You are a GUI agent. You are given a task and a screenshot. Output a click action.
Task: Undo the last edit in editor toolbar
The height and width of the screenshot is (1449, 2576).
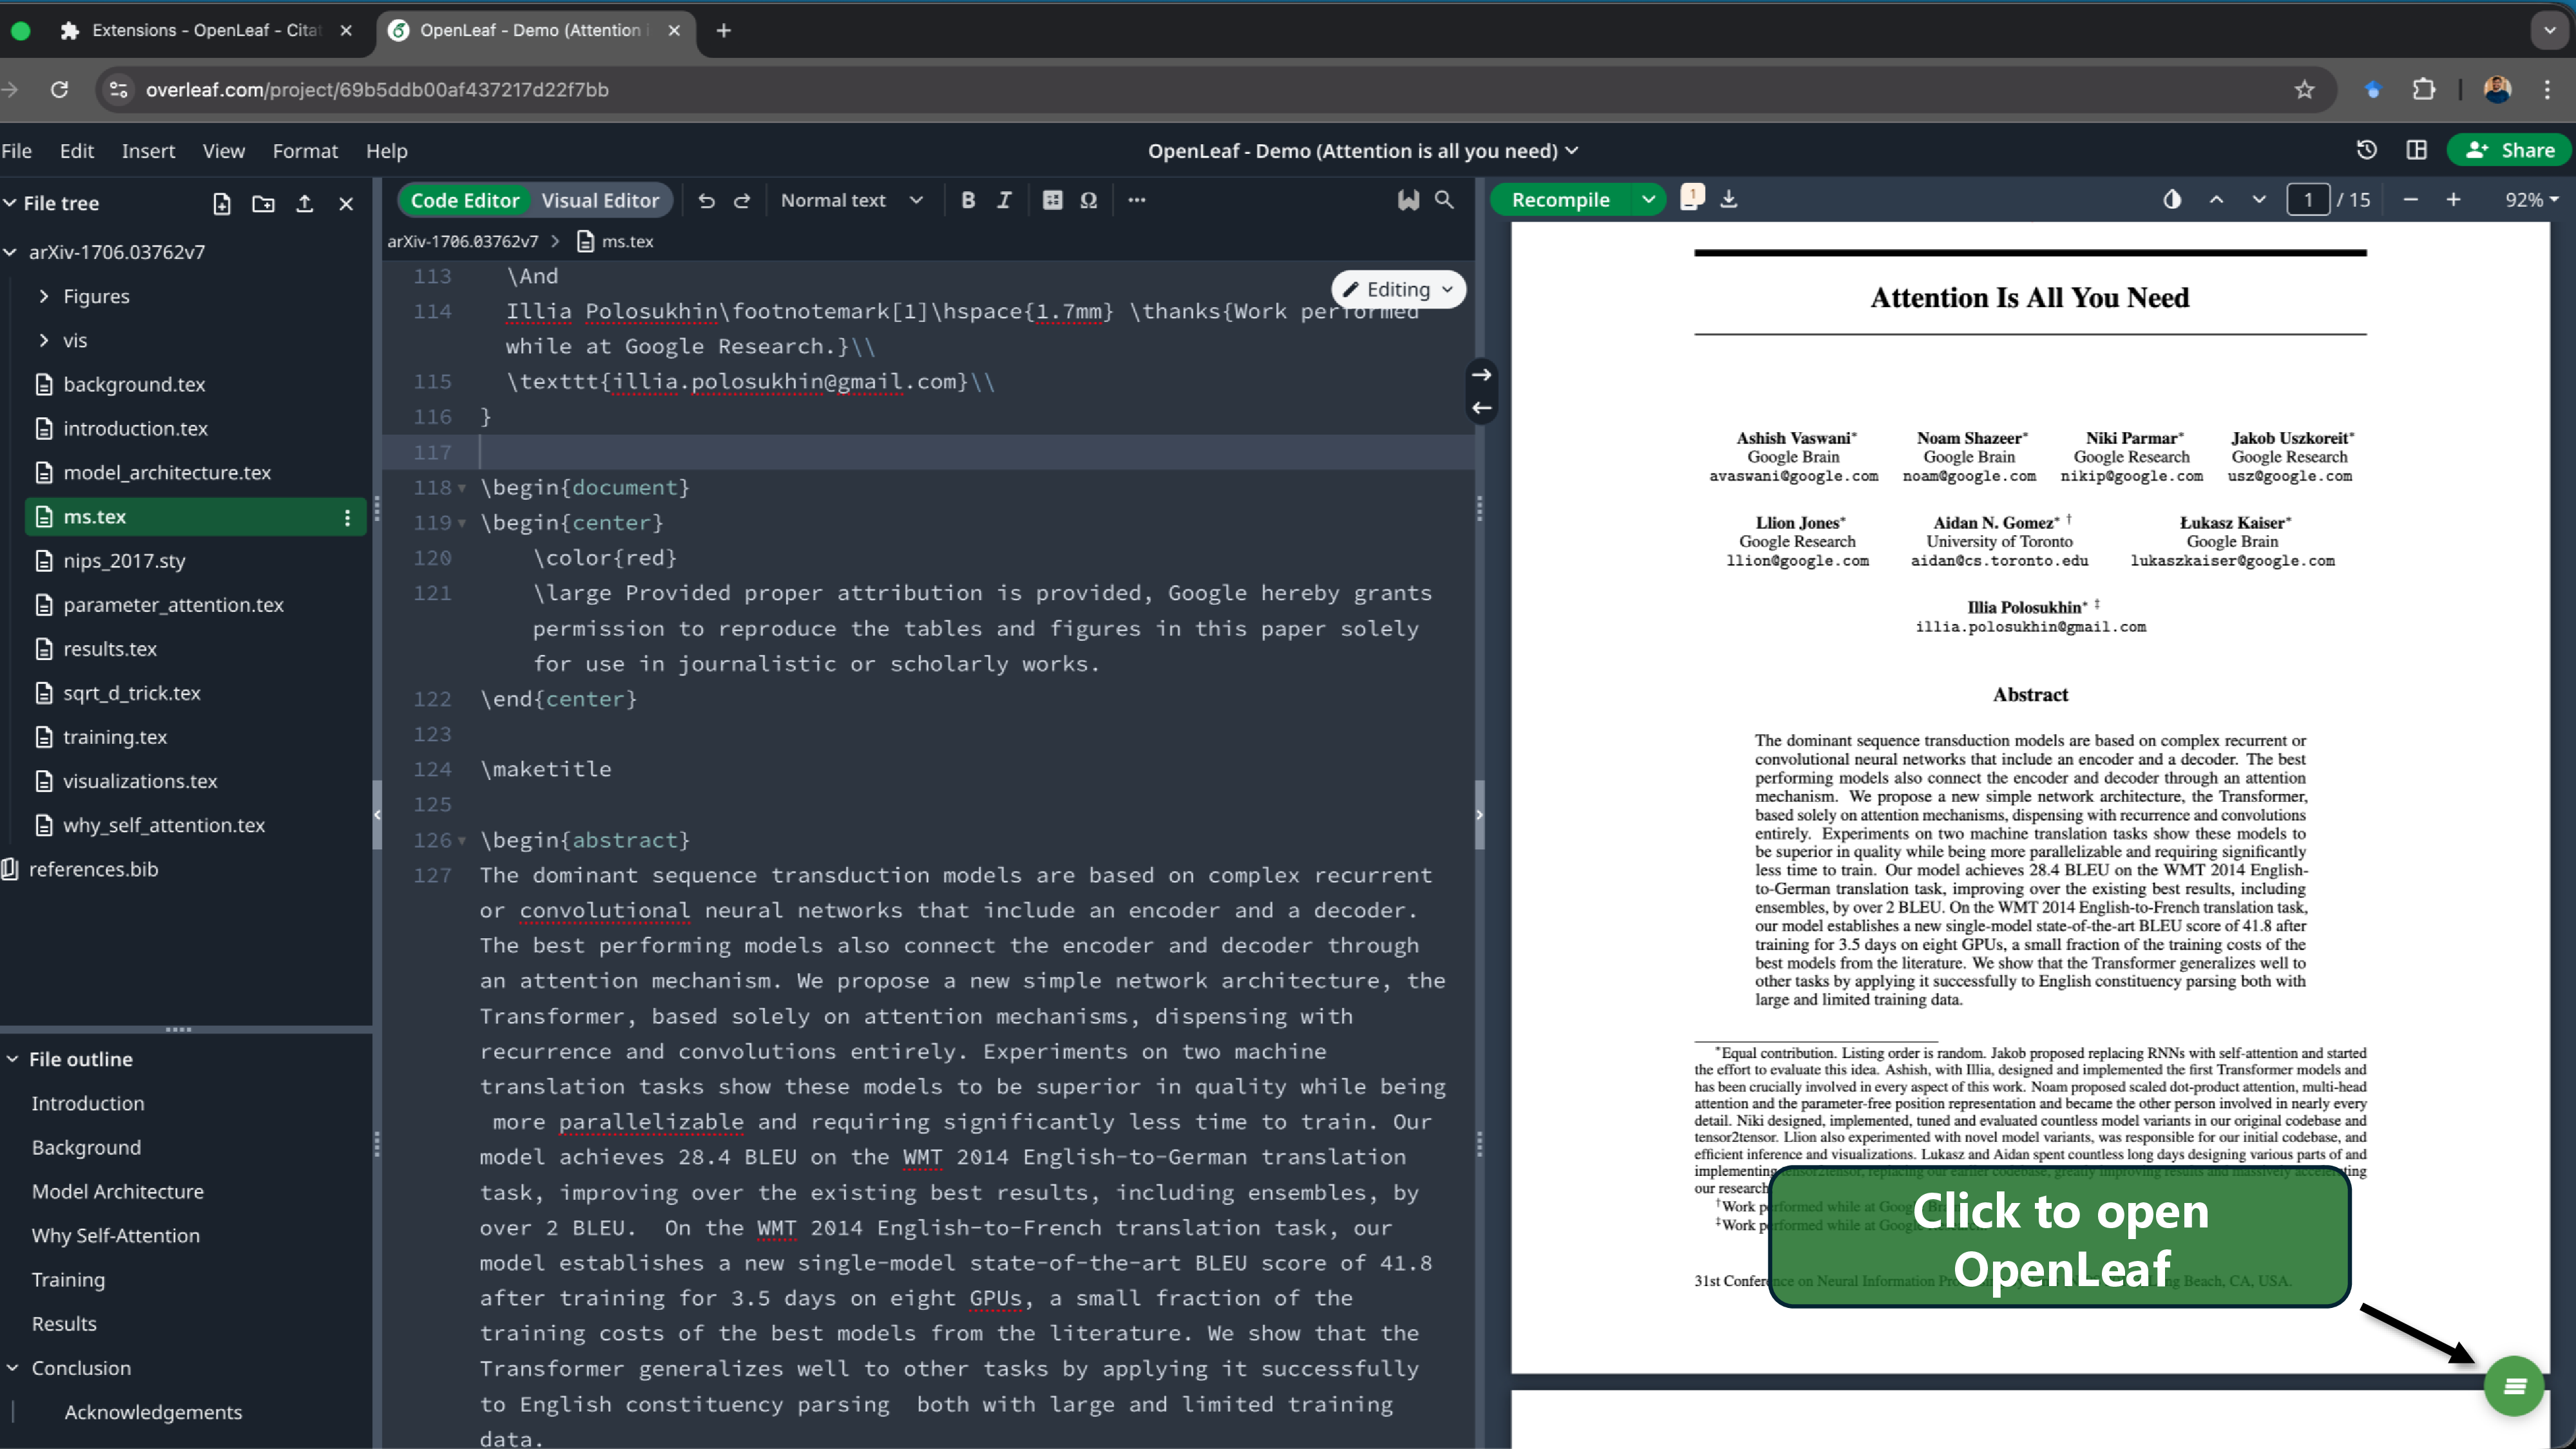(706, 201)
